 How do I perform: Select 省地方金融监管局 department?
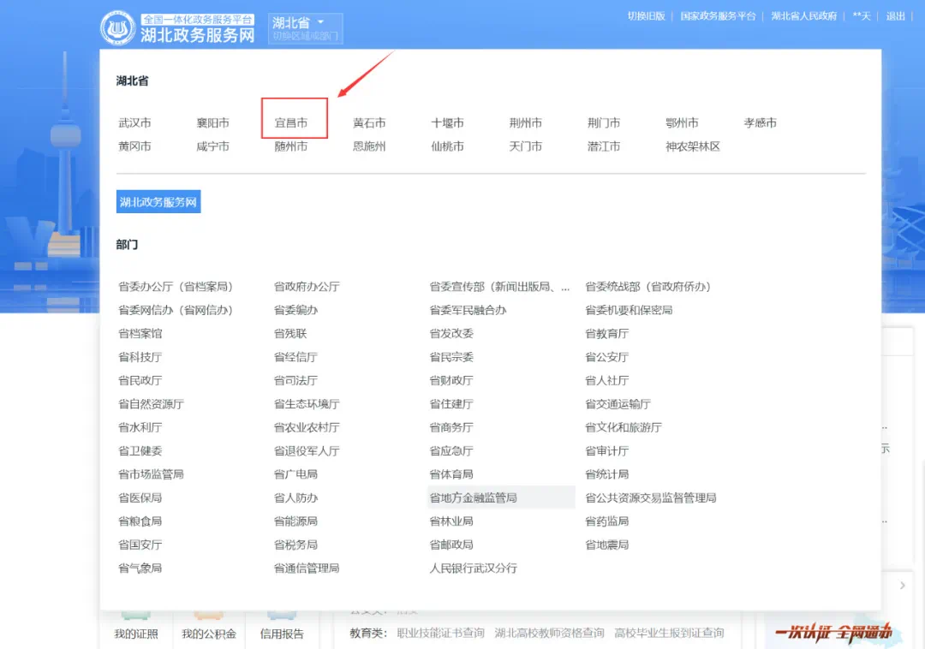[473, 497]
